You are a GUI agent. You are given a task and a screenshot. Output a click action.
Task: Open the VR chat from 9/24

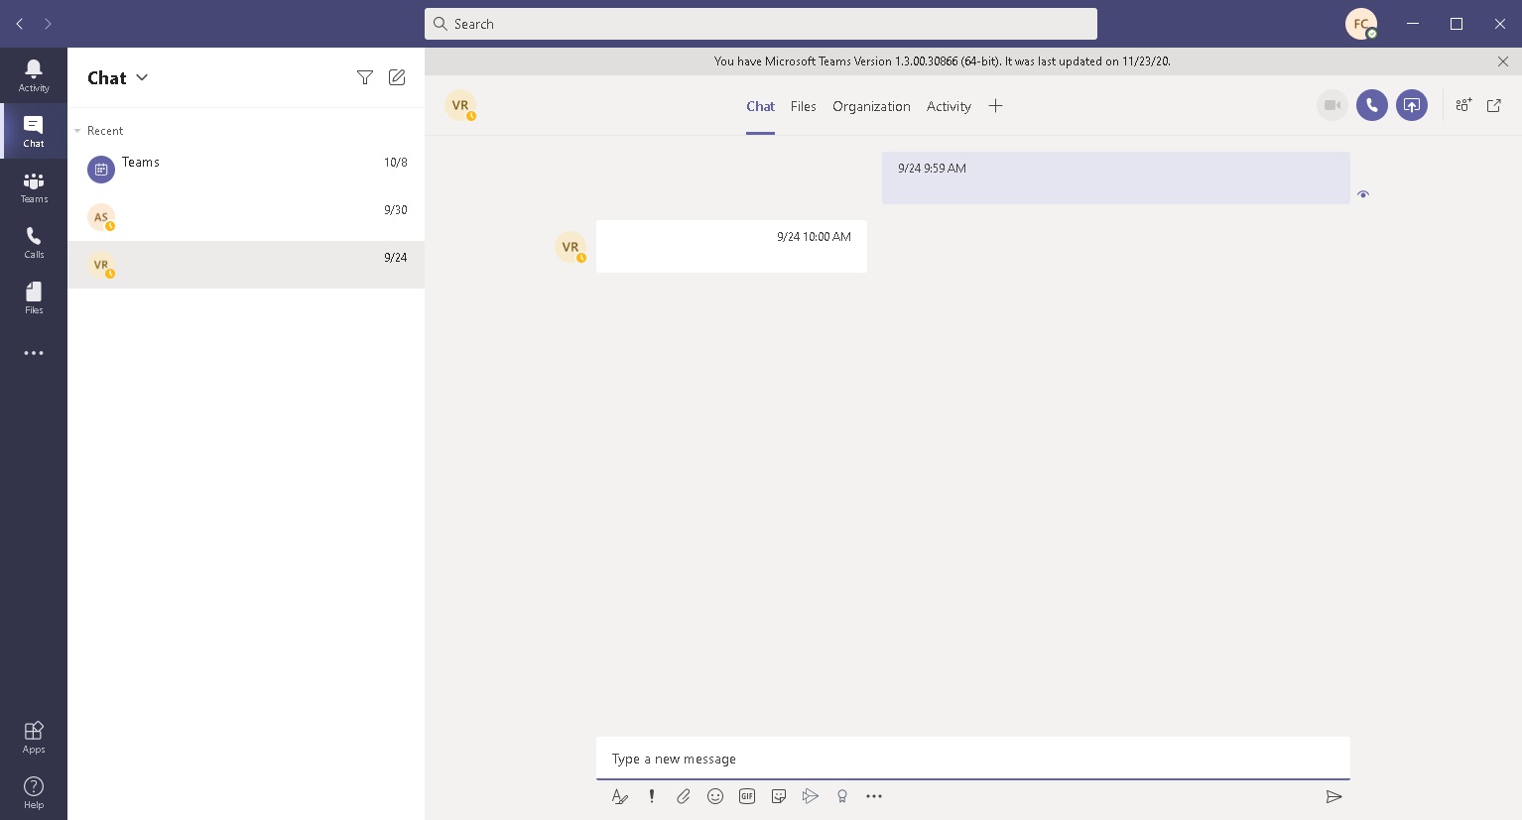(x=246, y=265)
